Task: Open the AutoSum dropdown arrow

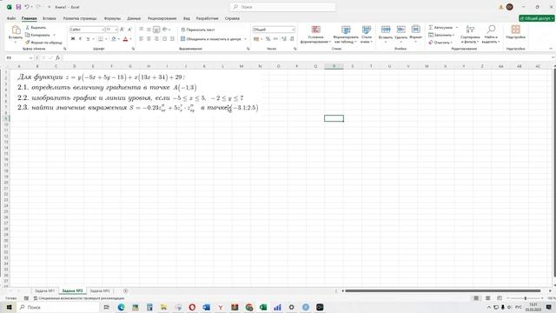Action: point(457,27)
